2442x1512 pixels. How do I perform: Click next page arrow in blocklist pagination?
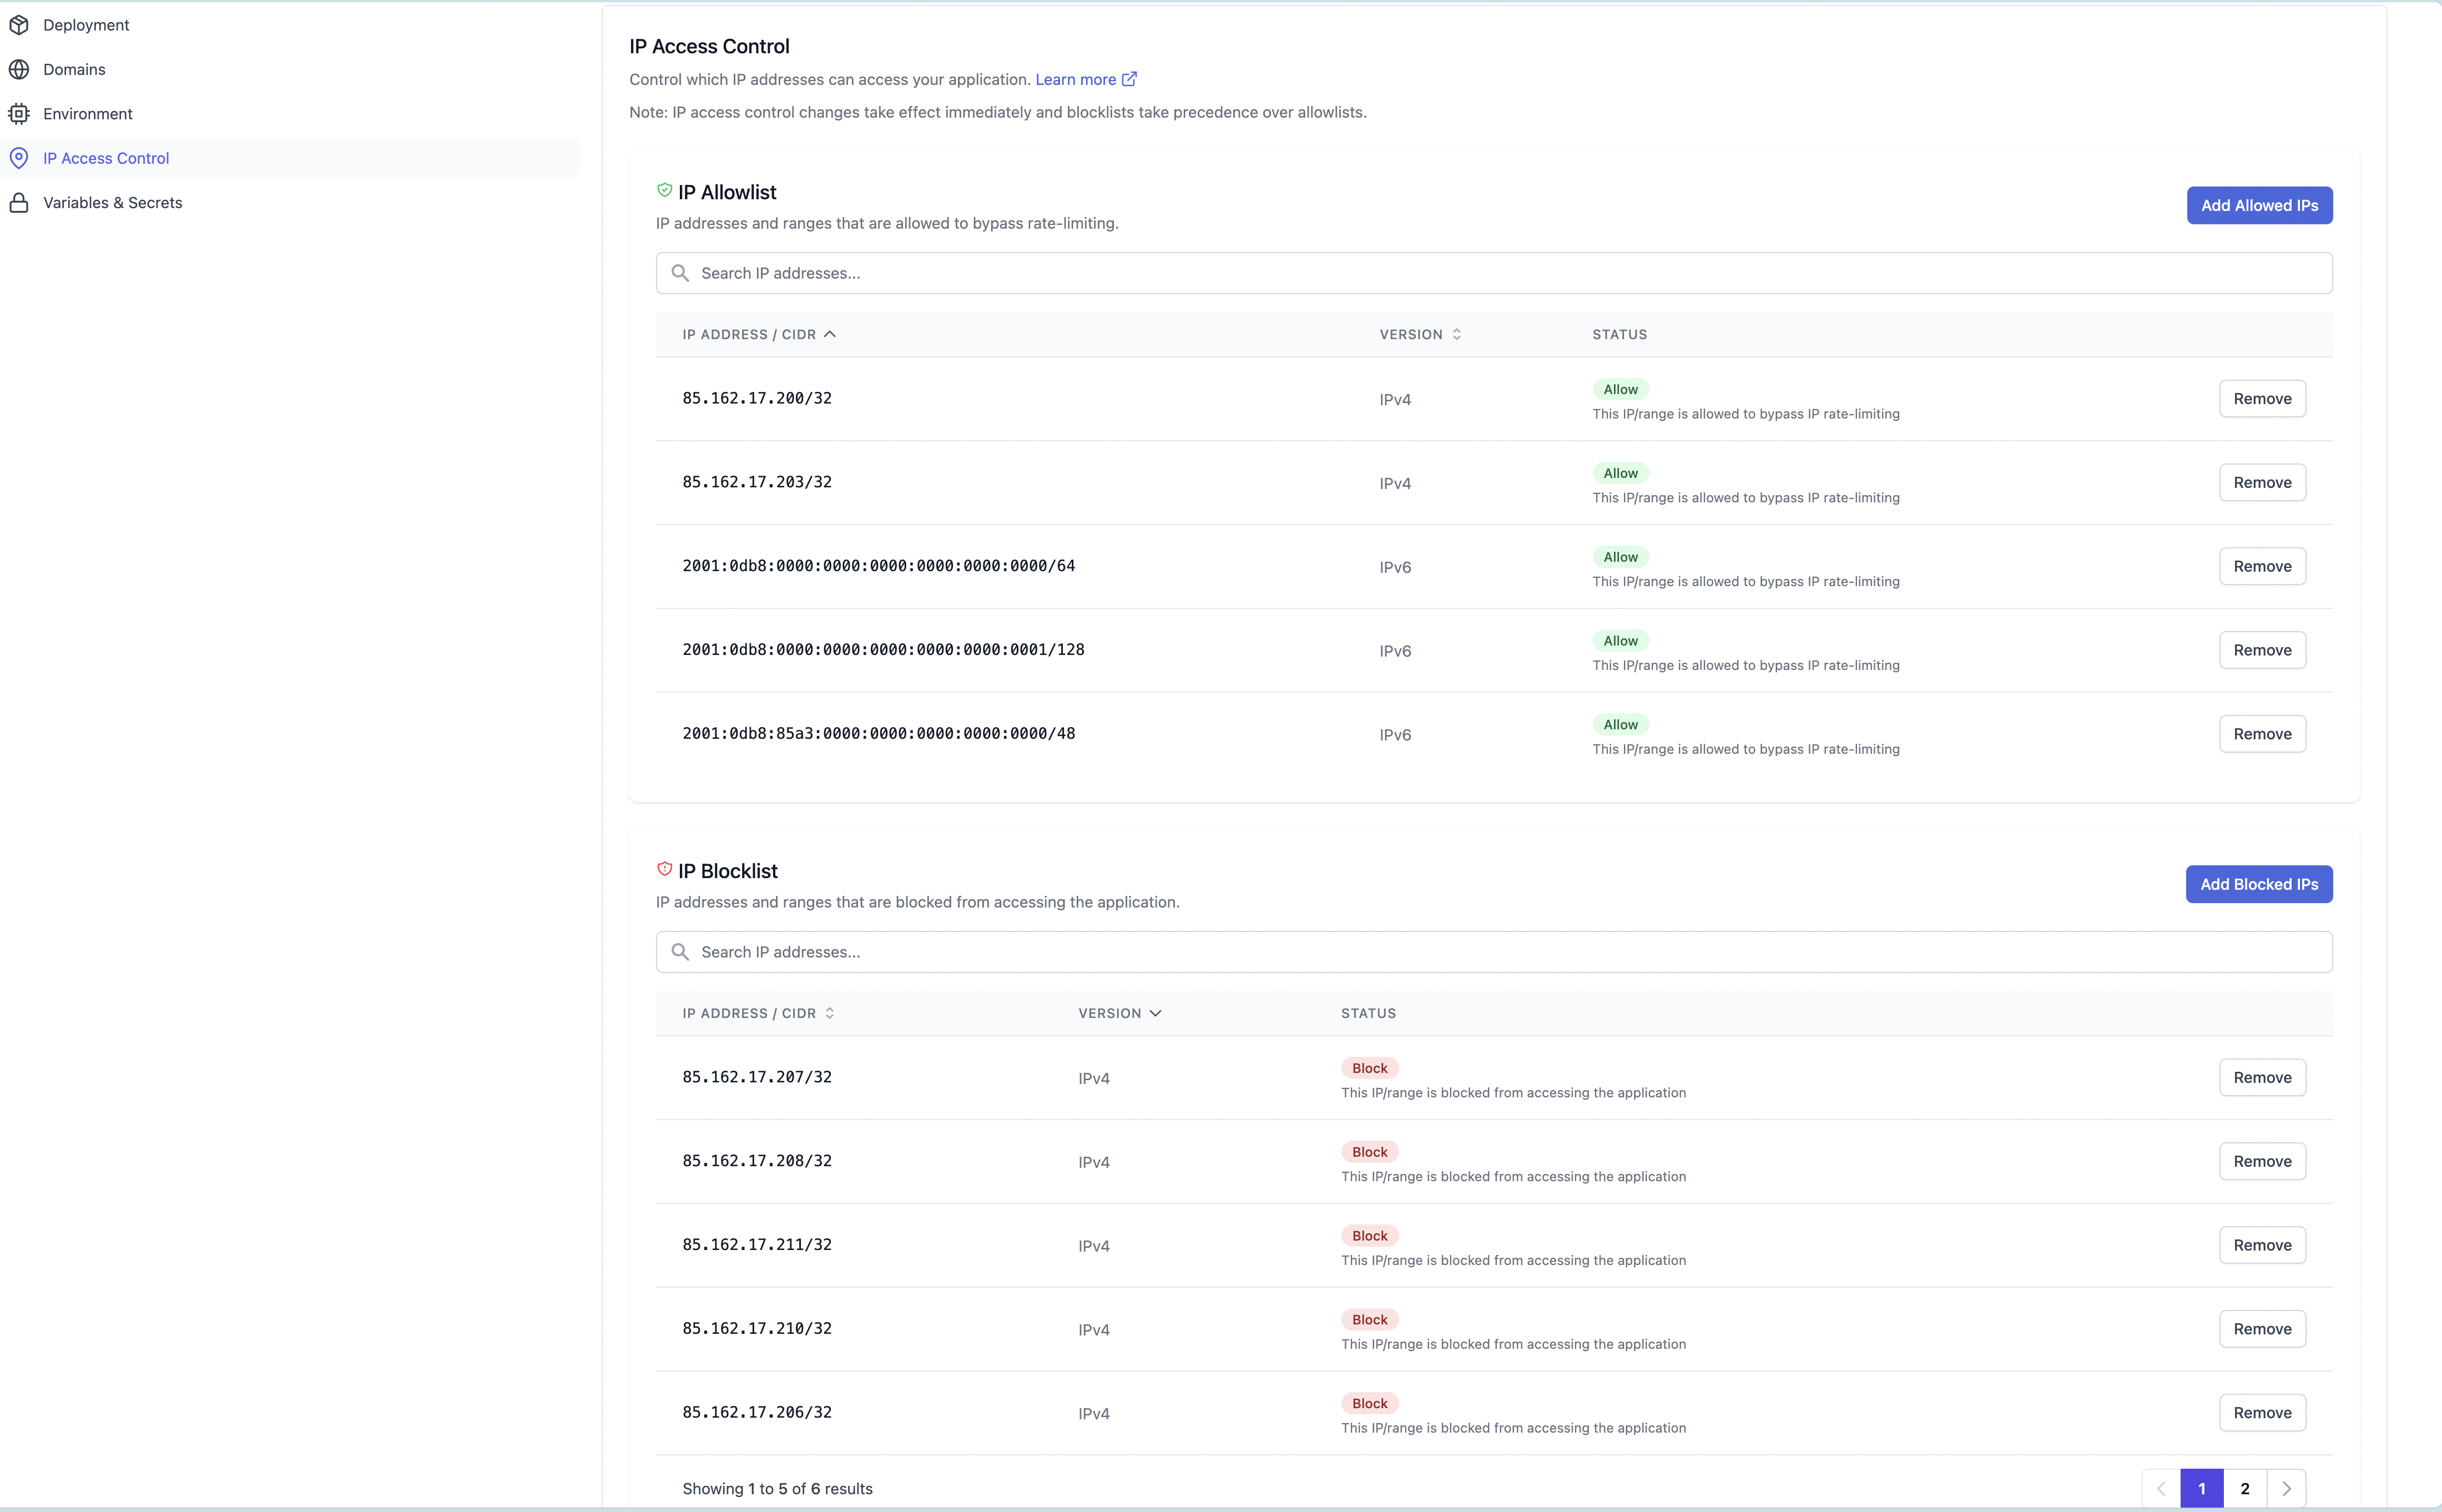click(x=2286, y=1488)
